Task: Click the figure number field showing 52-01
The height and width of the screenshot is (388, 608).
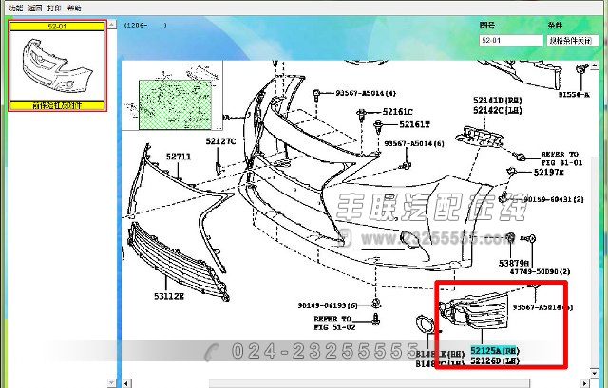Action: [x=511, y=40]
